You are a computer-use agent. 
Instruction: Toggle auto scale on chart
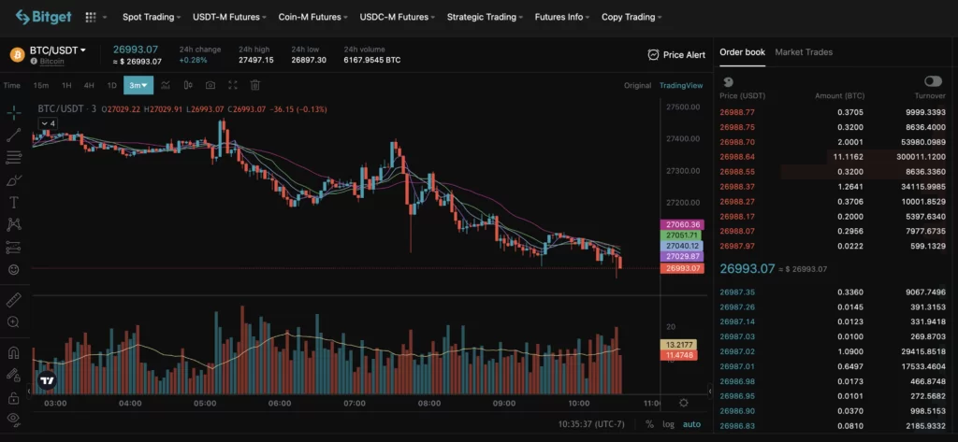[691, 424]
